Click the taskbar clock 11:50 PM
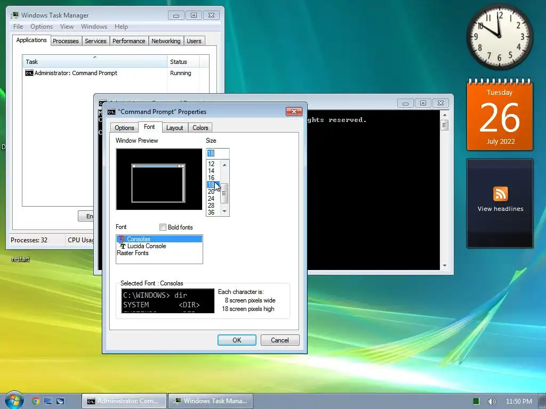This screenshot has height=409, width=546. click(519, 402)
